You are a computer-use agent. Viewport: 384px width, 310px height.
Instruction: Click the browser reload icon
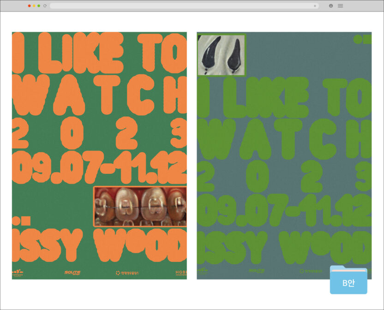click(45, 6)
